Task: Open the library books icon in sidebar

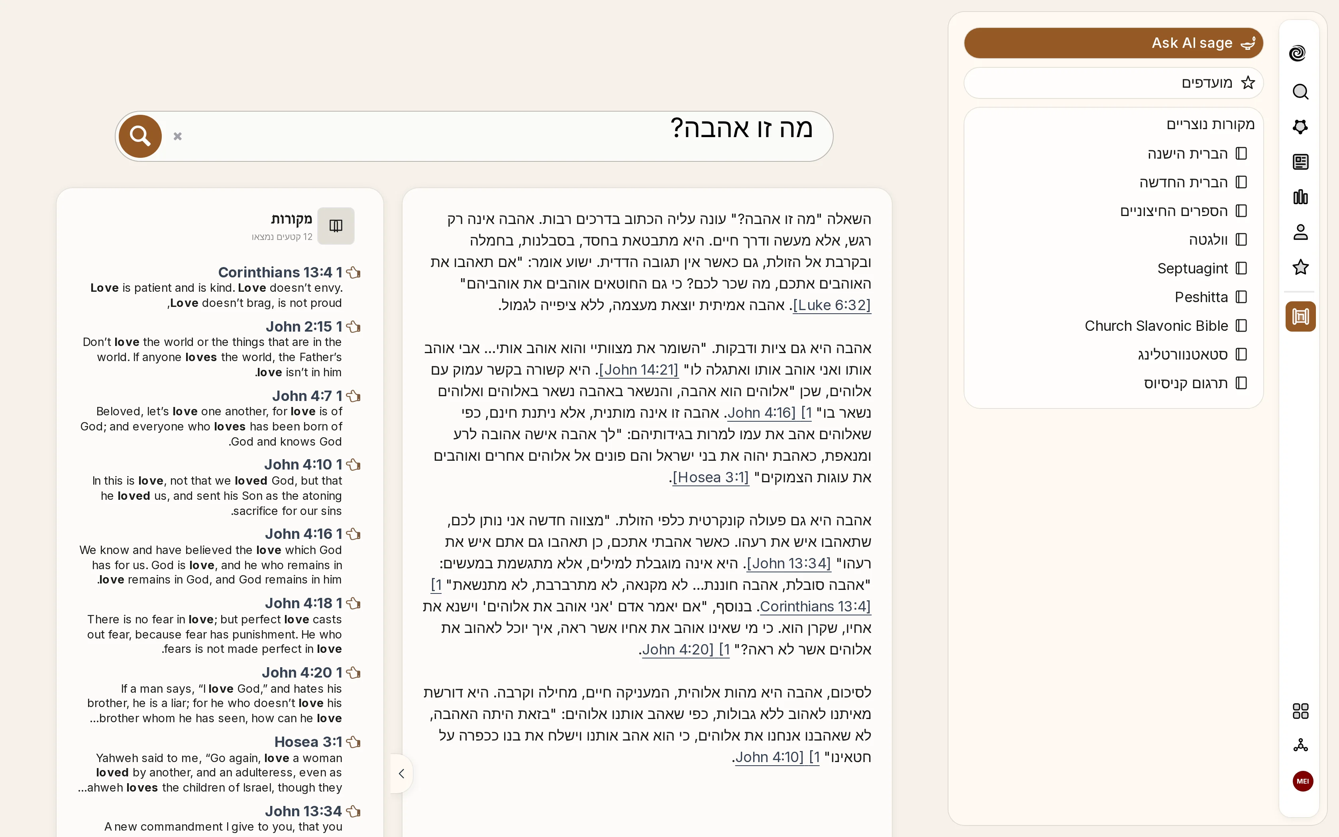Action: click(1300, 196)
